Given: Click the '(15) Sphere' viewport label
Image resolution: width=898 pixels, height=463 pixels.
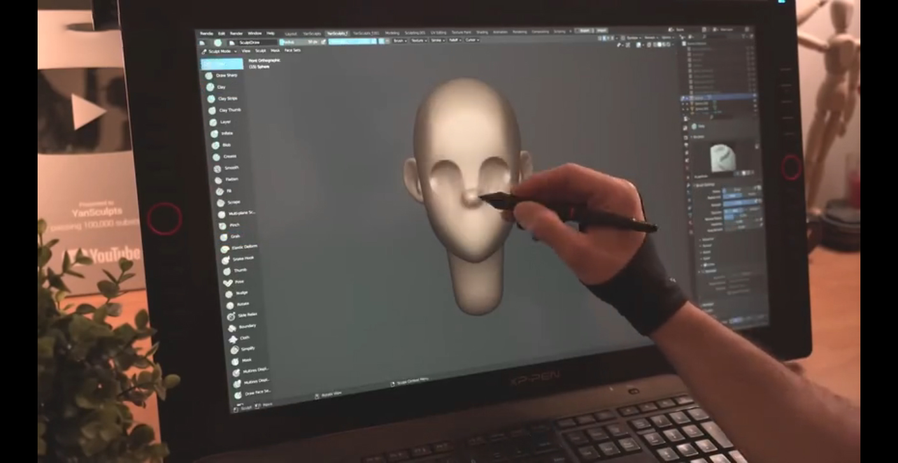Looking at the screenshot, I should (x=259, y=66).
